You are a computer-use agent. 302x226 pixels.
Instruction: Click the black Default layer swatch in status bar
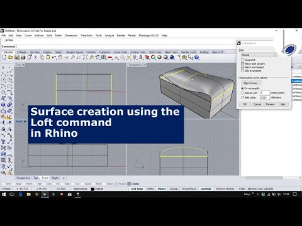(x=92, y=189)
